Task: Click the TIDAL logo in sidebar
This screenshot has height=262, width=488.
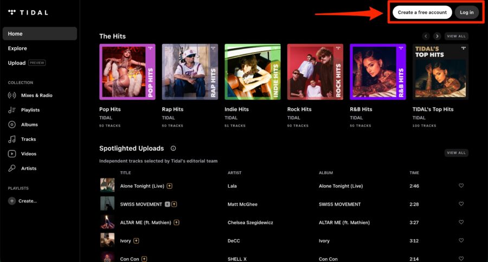Action: (28, 12)
